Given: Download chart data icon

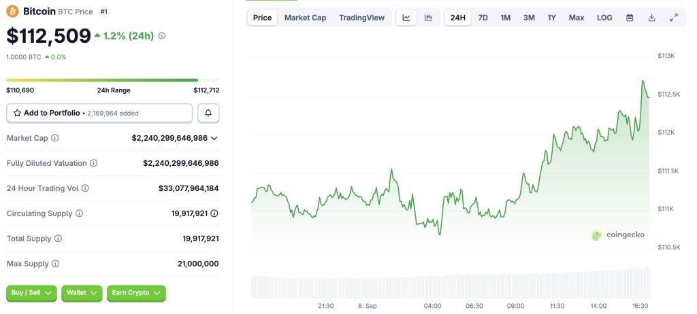Looking at the screenshot, I should (651, 18).
